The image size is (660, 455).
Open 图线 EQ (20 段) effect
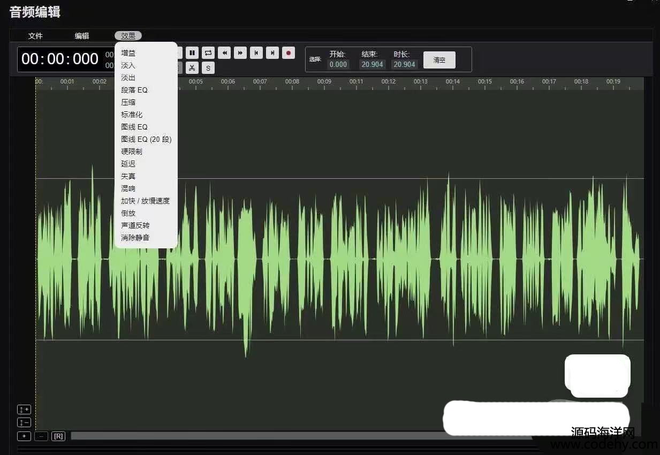146,139
